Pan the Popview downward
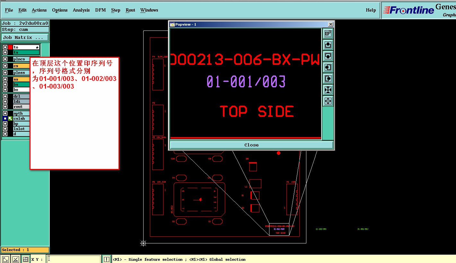 328,56
